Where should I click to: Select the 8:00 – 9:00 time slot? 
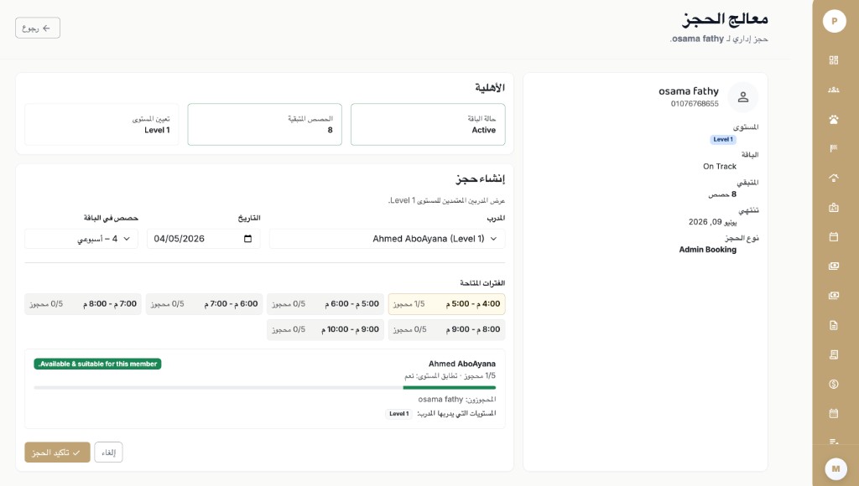(x=446, y=329)
